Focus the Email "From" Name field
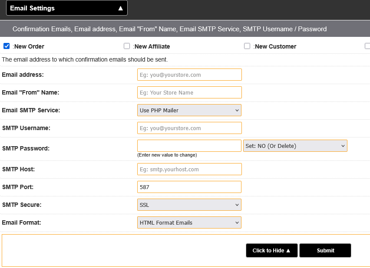This screenshot has width=370, height=268. [x=189, y=92]
